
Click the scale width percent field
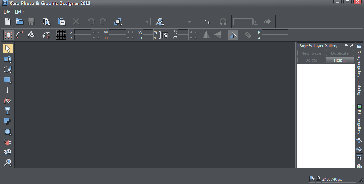(148, 32)
